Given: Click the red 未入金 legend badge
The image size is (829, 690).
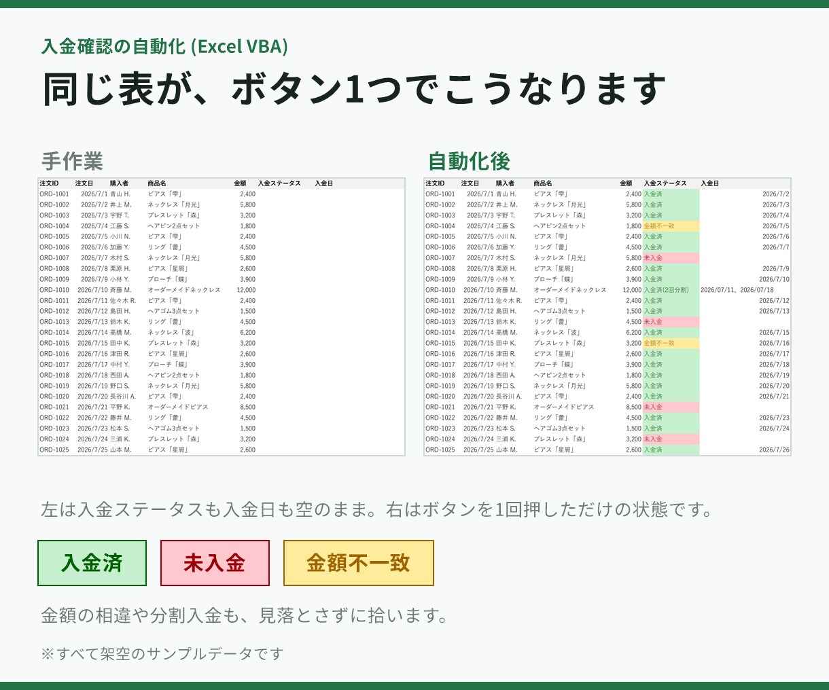Looking at the screenshot, I should click(215, 563).
